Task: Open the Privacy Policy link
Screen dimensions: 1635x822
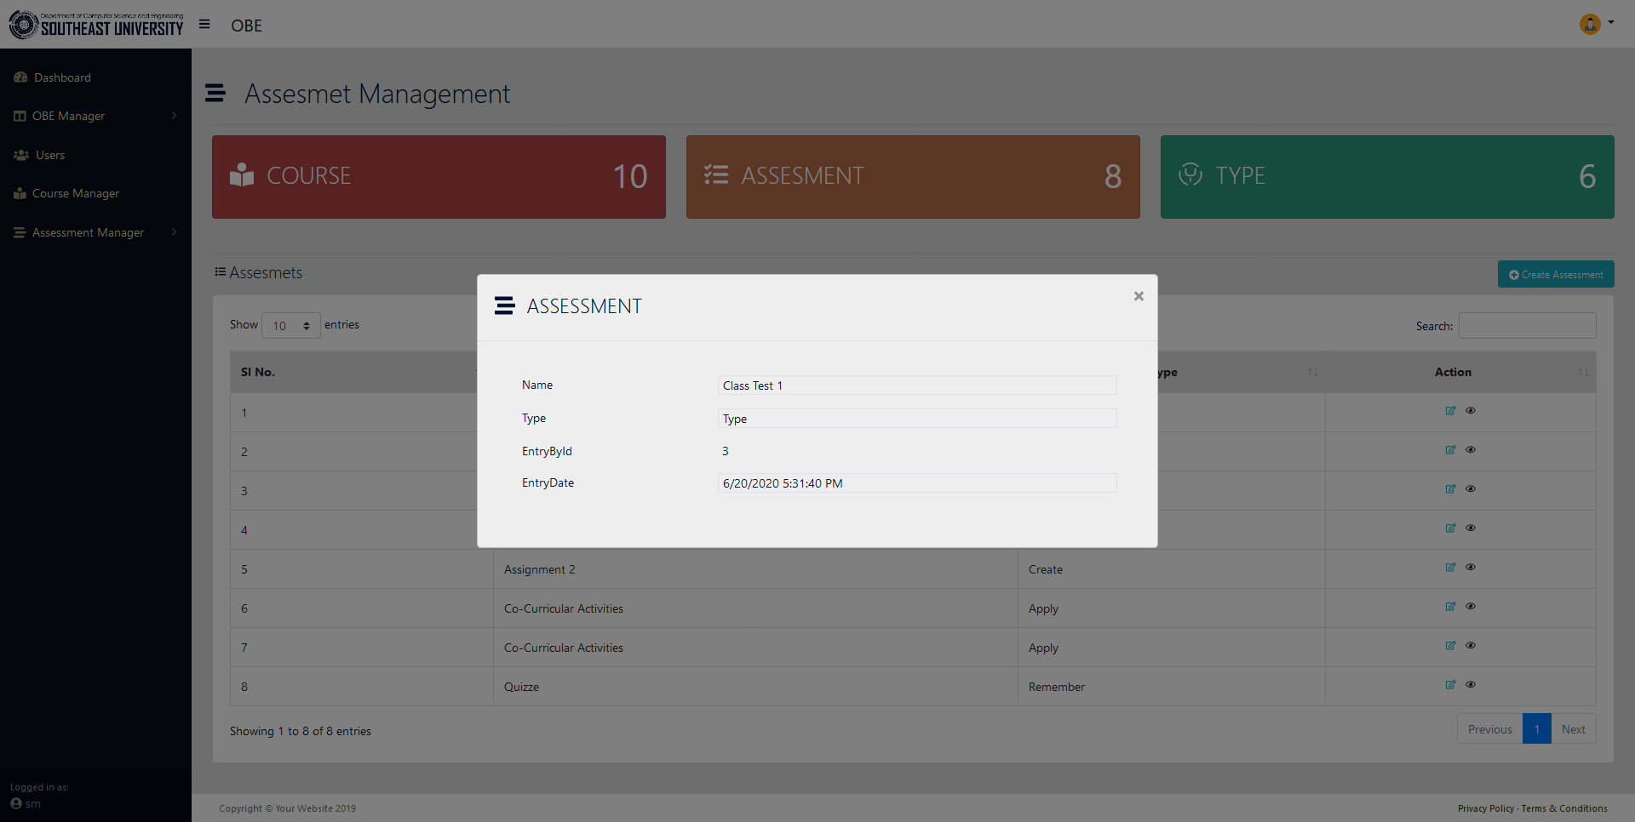Action: (x=1485, y=808)
